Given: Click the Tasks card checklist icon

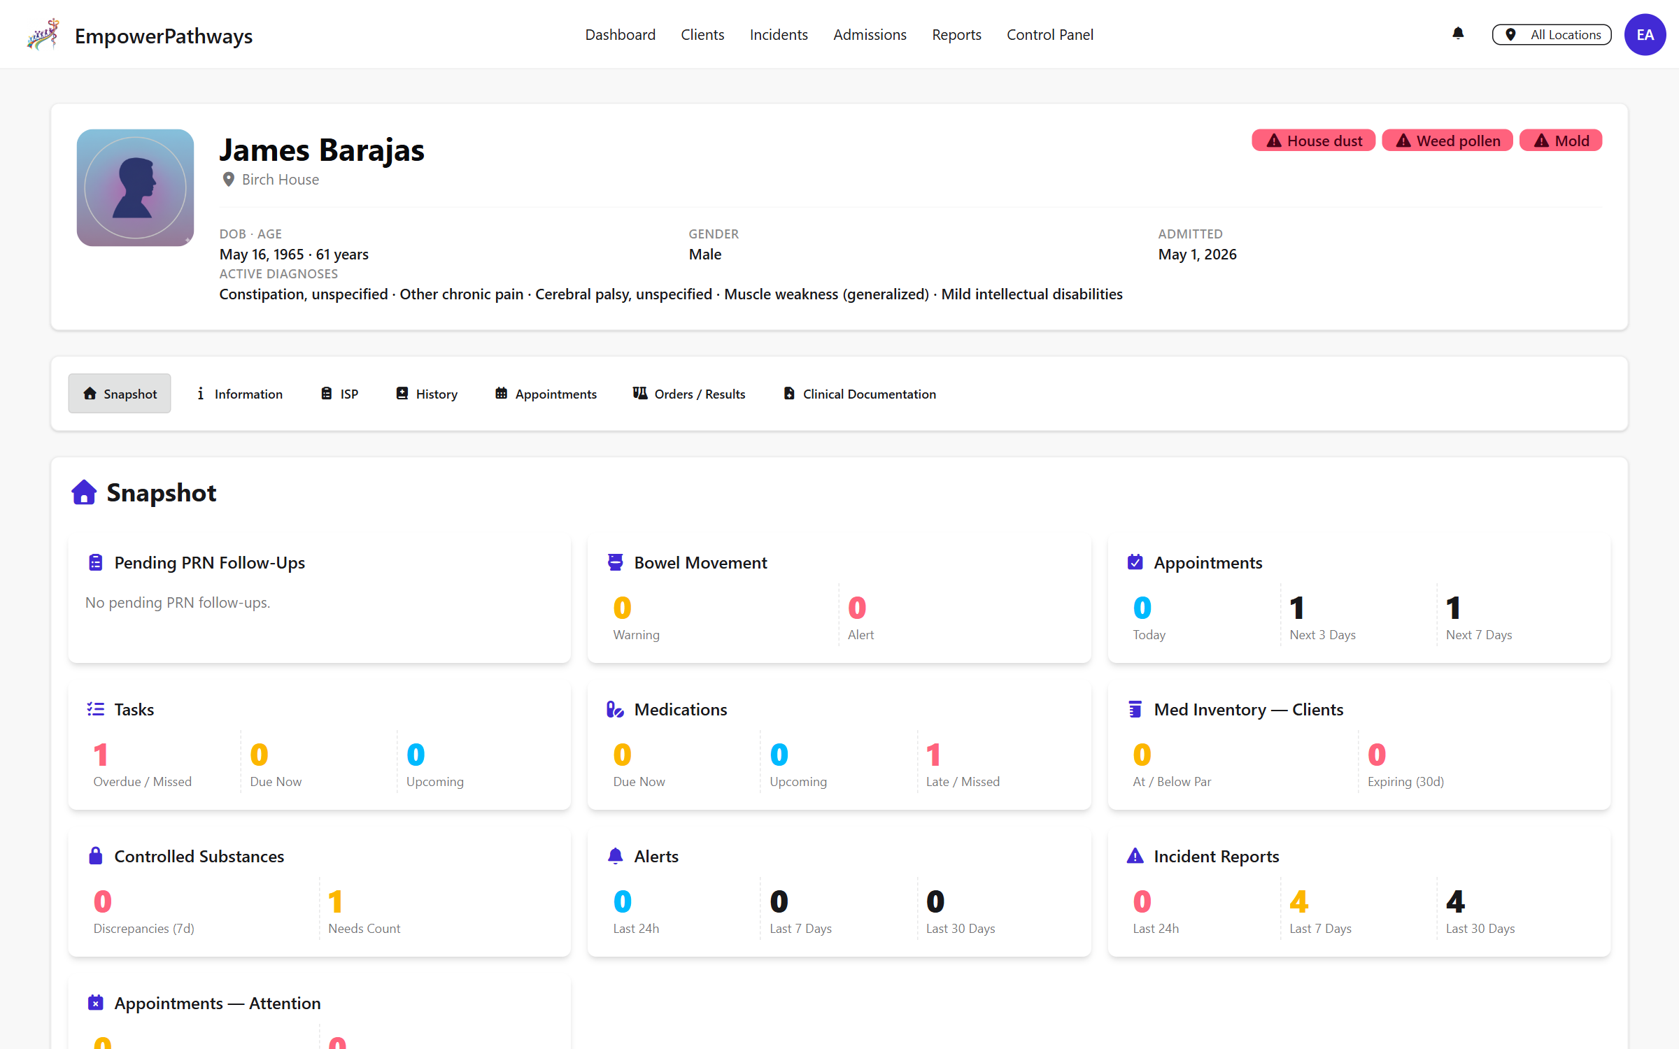Looking at the screenshot, I should pyautogui.click(x=96, y=709).
